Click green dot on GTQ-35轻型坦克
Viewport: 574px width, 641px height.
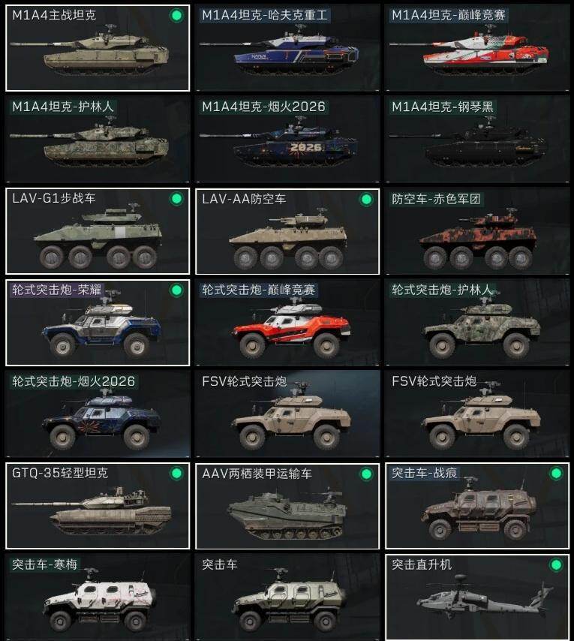click(176, 474)
